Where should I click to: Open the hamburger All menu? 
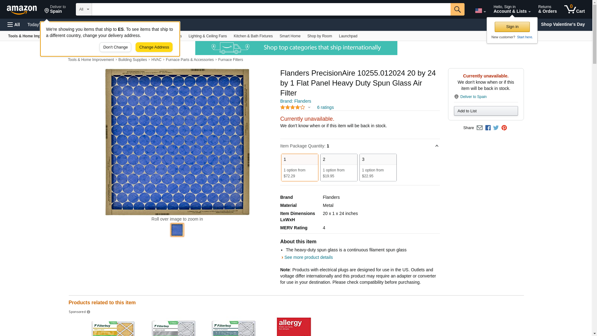[14, 25]
